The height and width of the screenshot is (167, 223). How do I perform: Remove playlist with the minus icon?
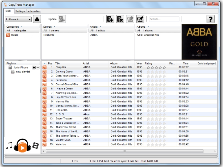37,67
